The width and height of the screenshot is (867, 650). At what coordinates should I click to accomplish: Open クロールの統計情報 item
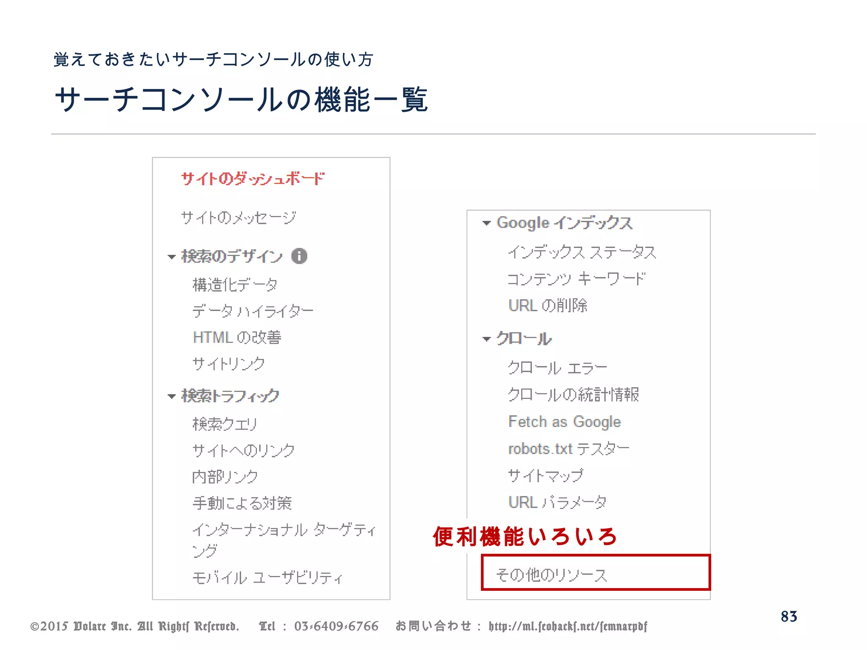574,394
